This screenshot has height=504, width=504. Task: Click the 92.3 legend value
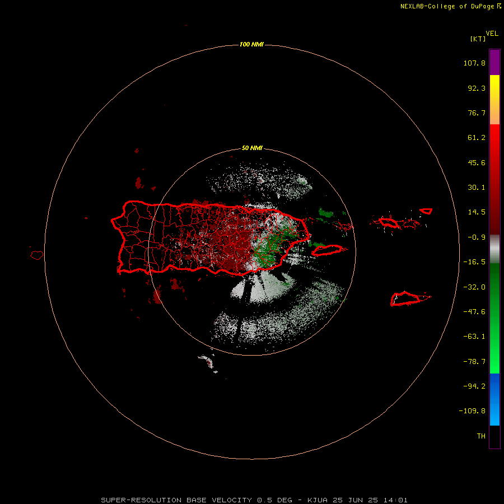(477, 88)
